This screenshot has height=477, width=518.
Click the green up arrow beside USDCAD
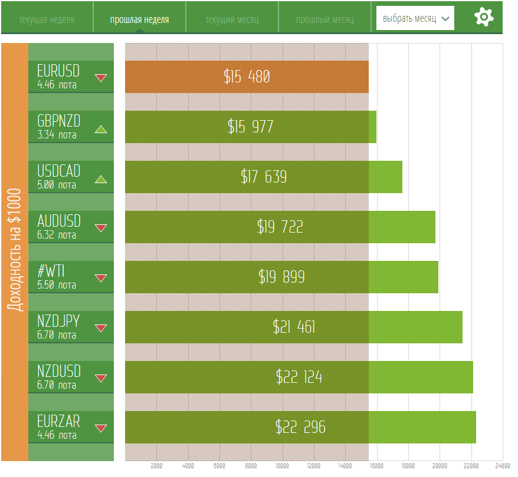(x=101, y=179)
